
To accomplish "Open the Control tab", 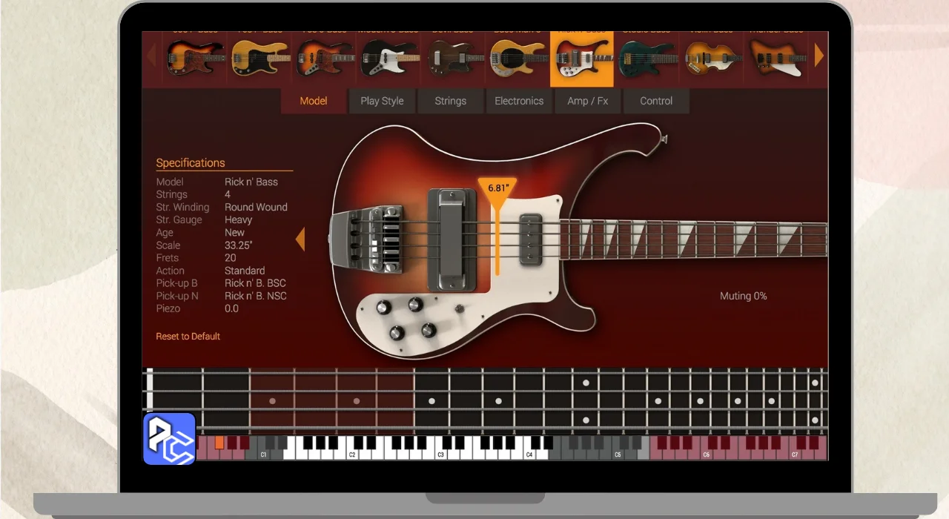I will pos(656,101).
